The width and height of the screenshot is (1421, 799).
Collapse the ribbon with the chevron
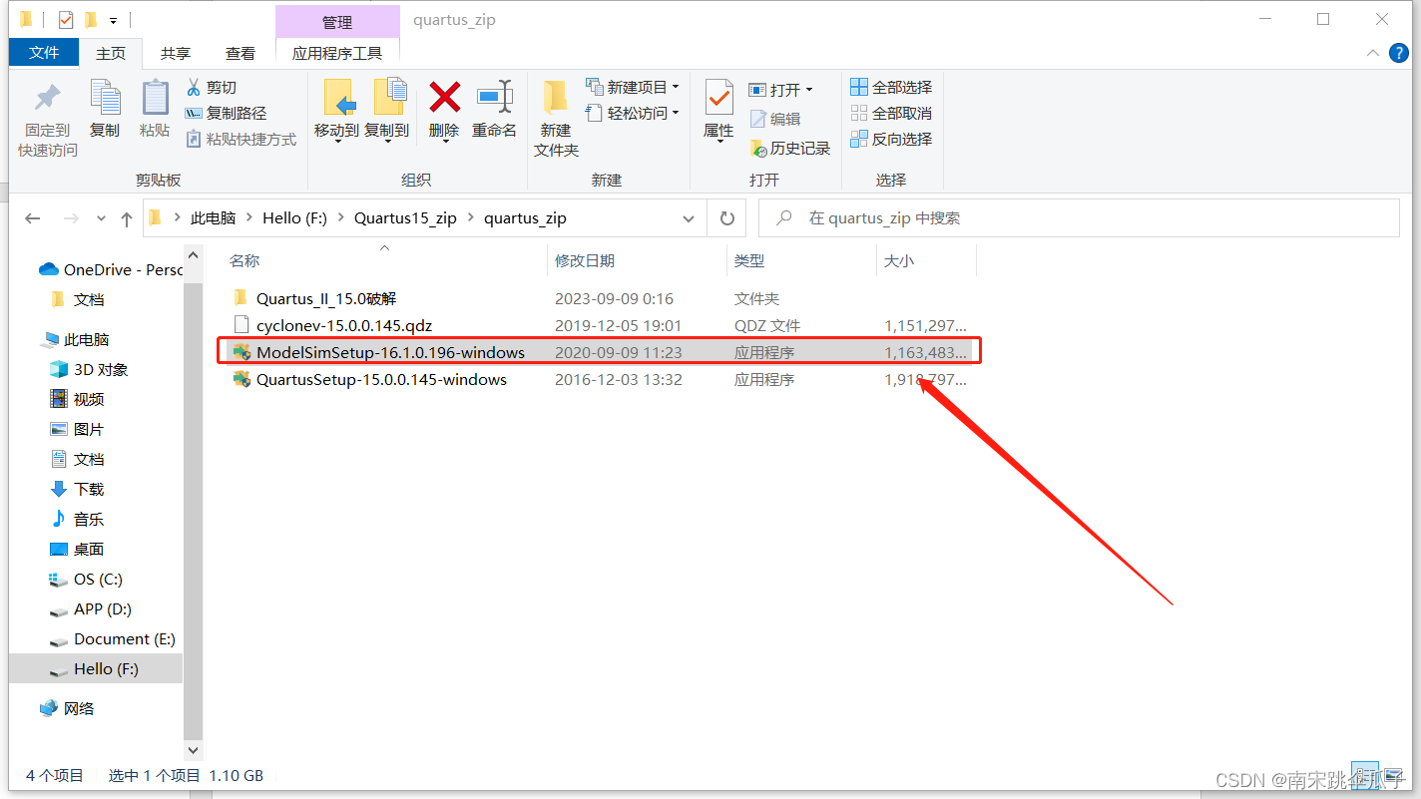[1372, 53]
